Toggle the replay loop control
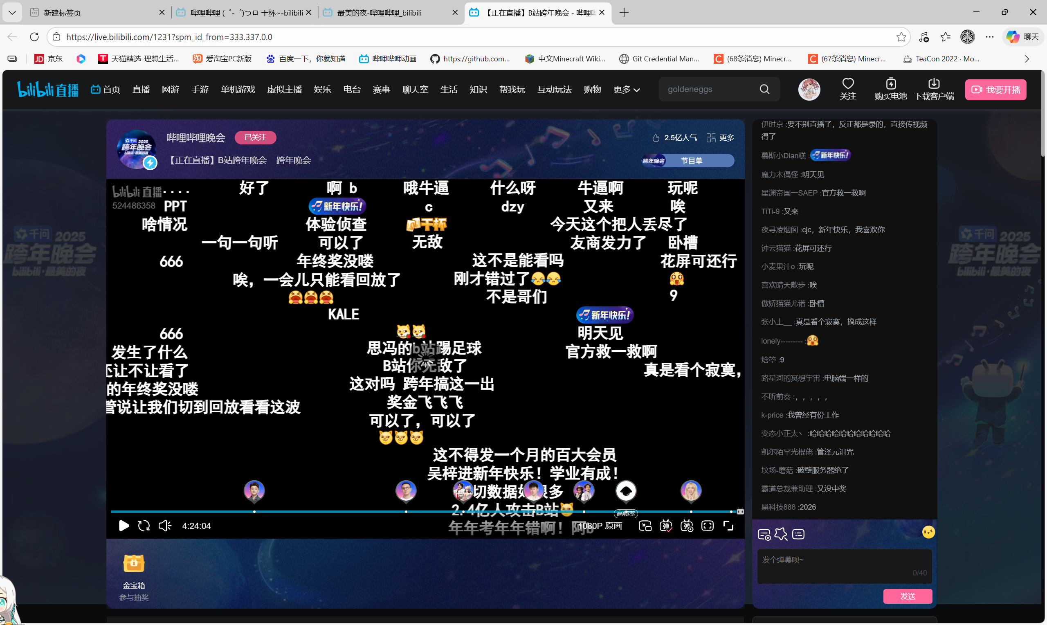 click(144, 525)
